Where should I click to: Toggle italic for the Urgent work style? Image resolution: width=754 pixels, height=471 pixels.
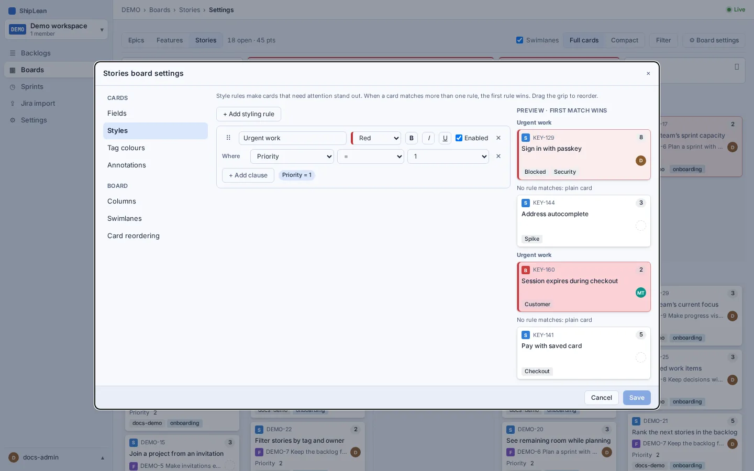[428, 138]
